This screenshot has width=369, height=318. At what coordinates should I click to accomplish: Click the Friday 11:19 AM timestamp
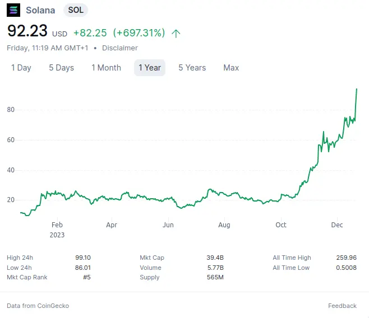point(48,48)
